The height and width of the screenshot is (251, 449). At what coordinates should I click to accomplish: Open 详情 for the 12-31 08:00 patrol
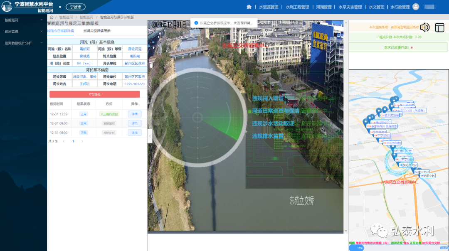coord(135,133)
